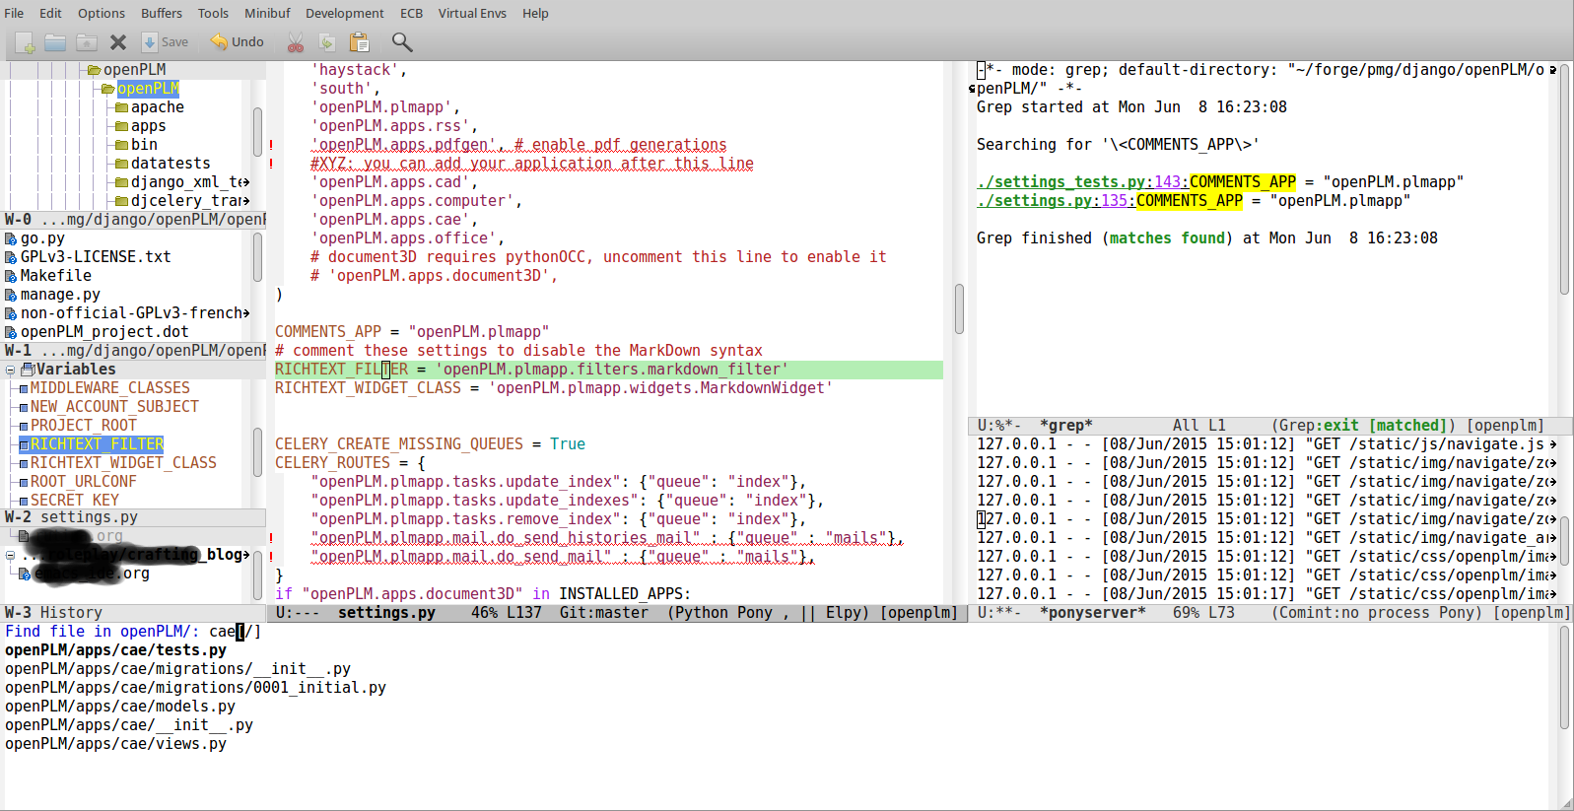Open the Development menu
Viewport: 1574px width, 811px height.
tap(345, 13)
